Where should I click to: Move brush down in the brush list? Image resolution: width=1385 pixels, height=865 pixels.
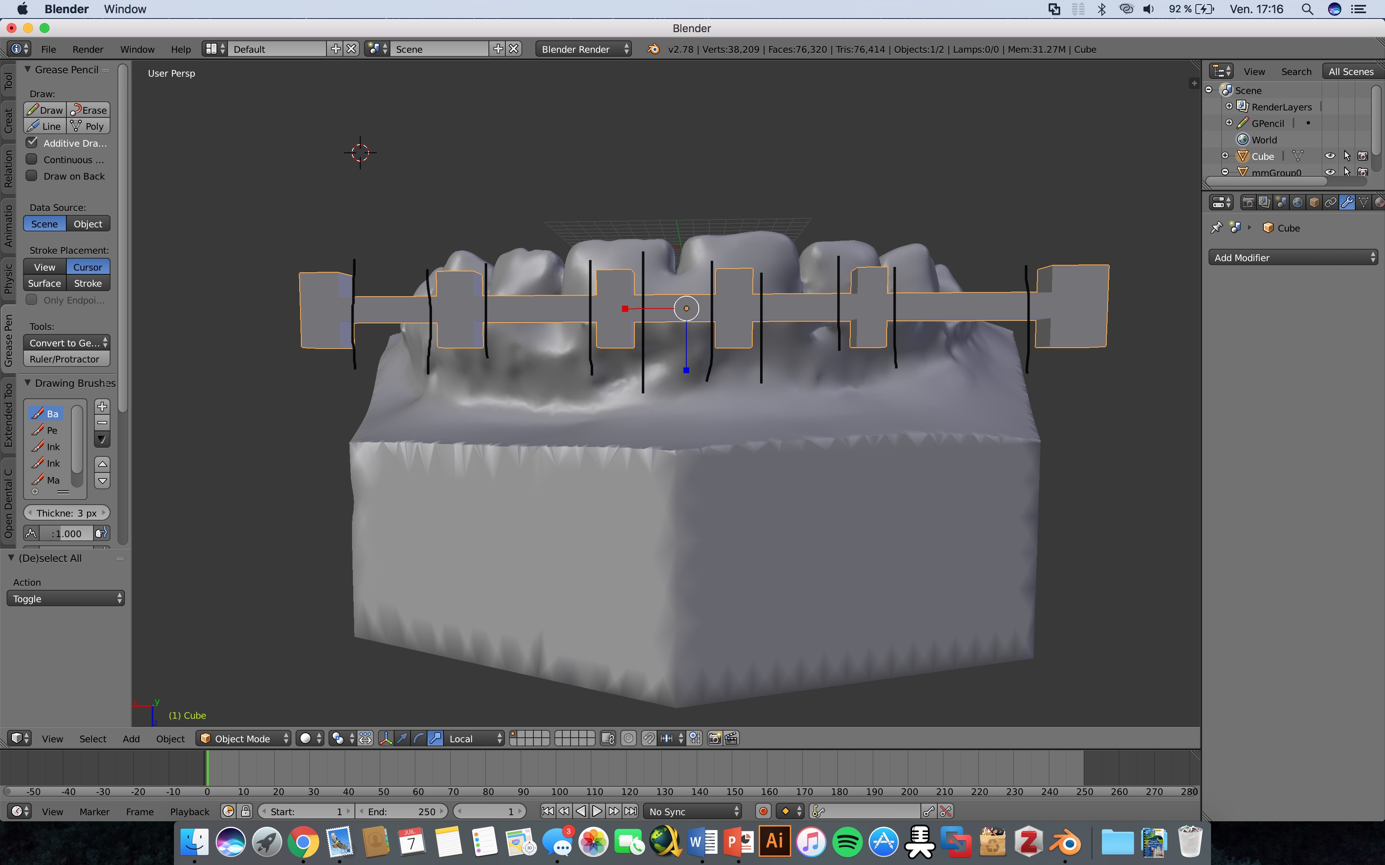103,481
